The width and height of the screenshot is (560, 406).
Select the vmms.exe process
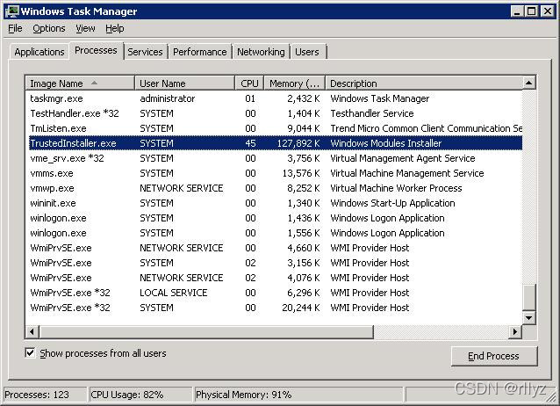tap(274, 173)
